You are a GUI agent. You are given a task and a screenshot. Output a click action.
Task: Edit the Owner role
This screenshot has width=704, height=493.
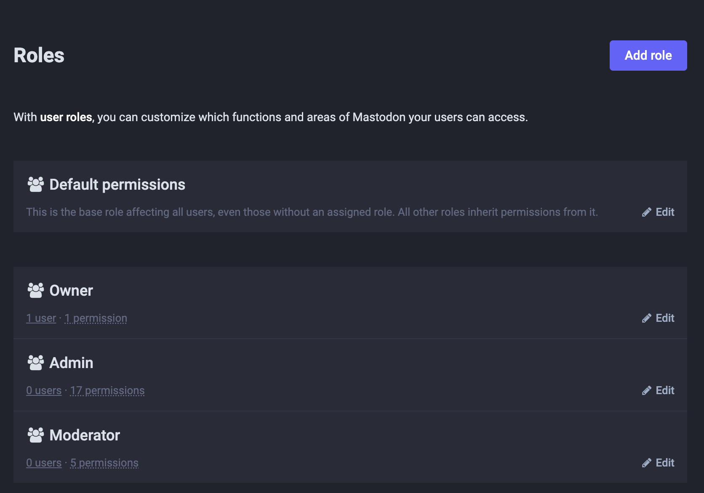coord(658,318)
